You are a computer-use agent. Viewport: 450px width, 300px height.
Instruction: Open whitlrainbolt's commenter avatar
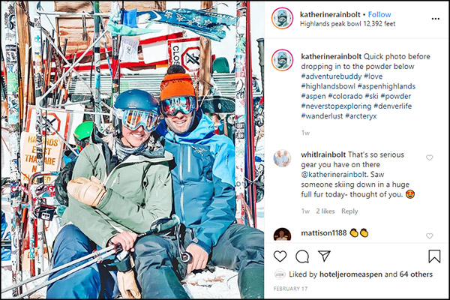(282, 158)
